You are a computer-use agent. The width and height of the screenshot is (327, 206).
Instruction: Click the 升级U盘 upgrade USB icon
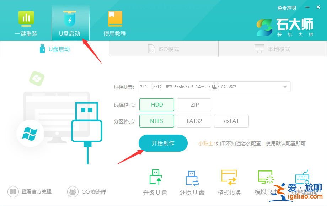[x=155, y=182]
